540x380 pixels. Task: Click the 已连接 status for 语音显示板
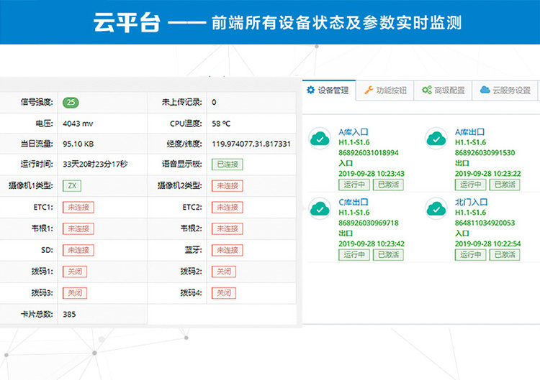(x=228, y=164)
